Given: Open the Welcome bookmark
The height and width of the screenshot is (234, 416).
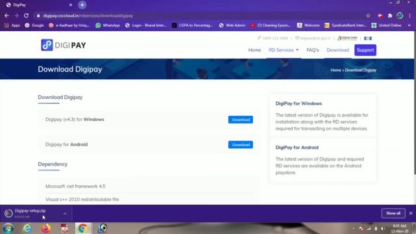Looking at the screenshot, I should click(x=308, y=25).
